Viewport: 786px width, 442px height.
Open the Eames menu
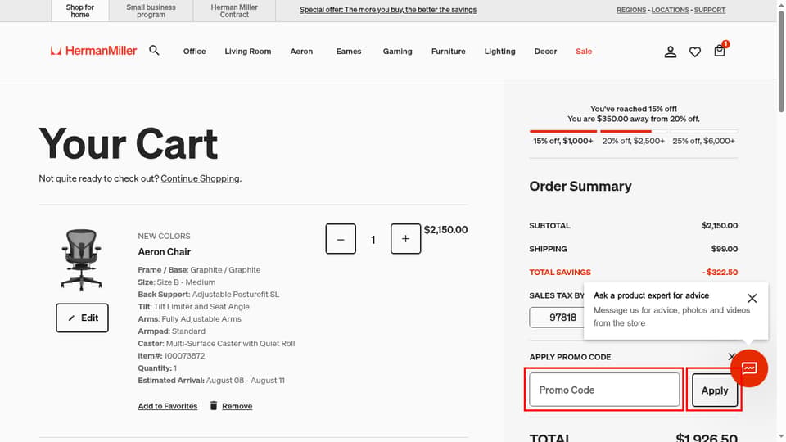pyautogui.click(x=349, y=51)
